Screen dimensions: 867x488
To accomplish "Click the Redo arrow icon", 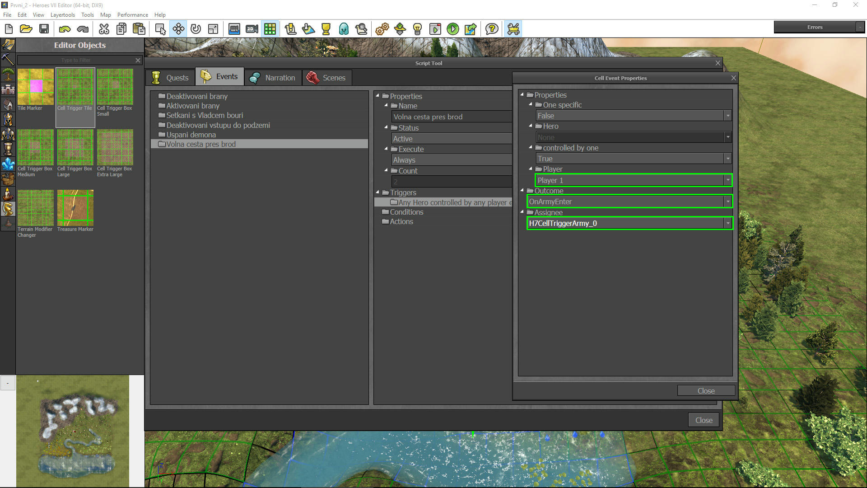I will coord(83,29).
